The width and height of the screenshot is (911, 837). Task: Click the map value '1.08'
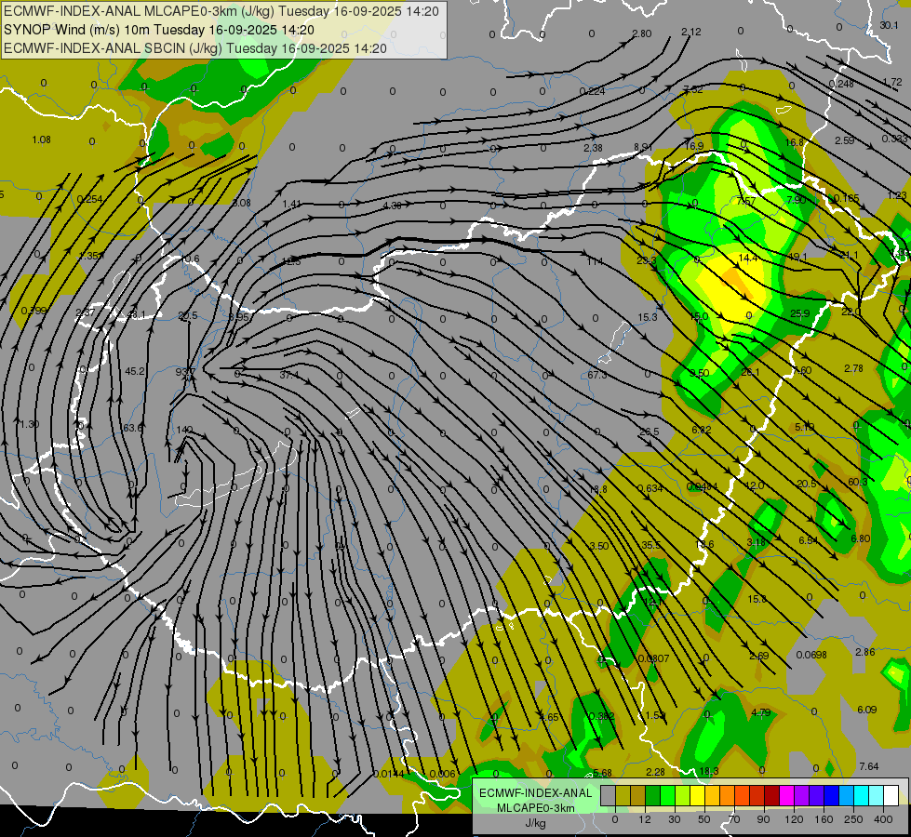click(41, 140)
